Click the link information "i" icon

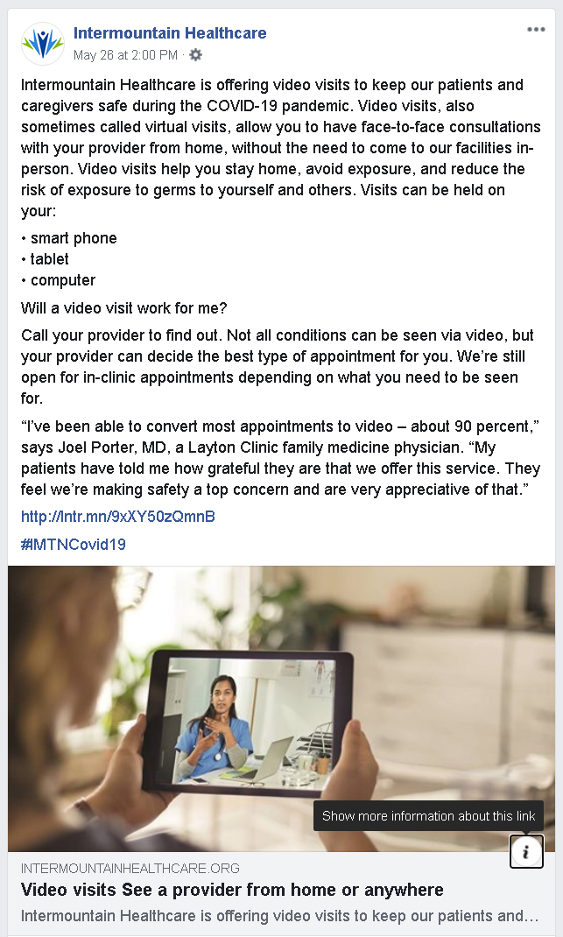click(x=526, y=851)
